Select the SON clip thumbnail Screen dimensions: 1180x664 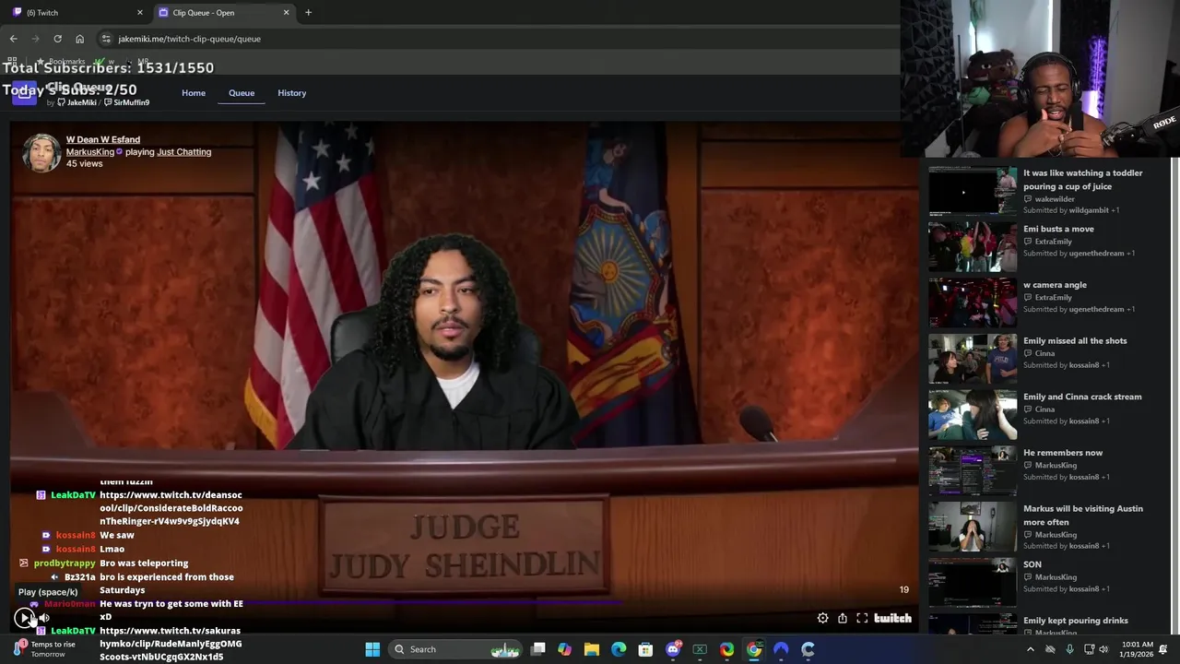[x=973, y=582]
